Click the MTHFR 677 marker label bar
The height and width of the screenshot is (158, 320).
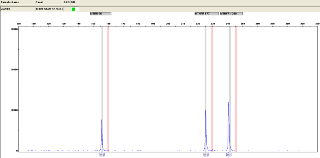click(206, 14)
